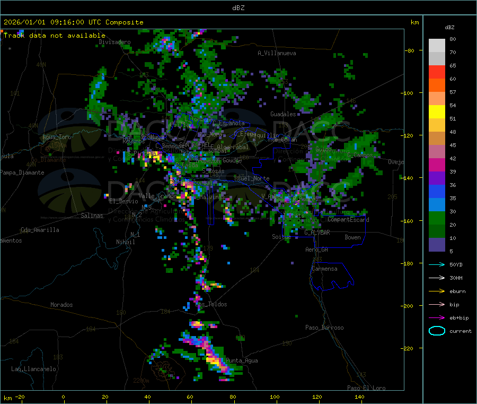Click the 'Cda_Amarilla' map label
Image resolution: width=477 pixels, height=404 pixels.
(40, 230)
